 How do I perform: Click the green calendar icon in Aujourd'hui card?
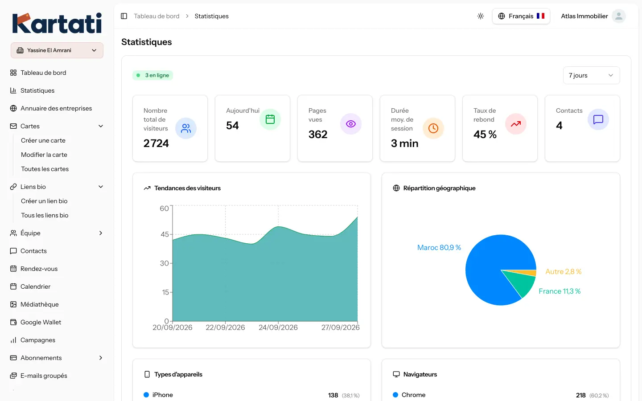[270, 119]
